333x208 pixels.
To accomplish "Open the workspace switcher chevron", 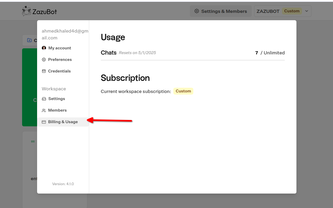I will (306, 11).
